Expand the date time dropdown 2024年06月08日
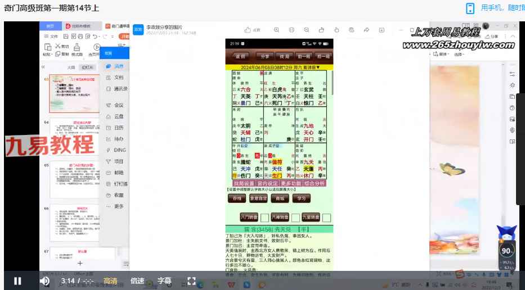525x290 pixels. (279, 67)
